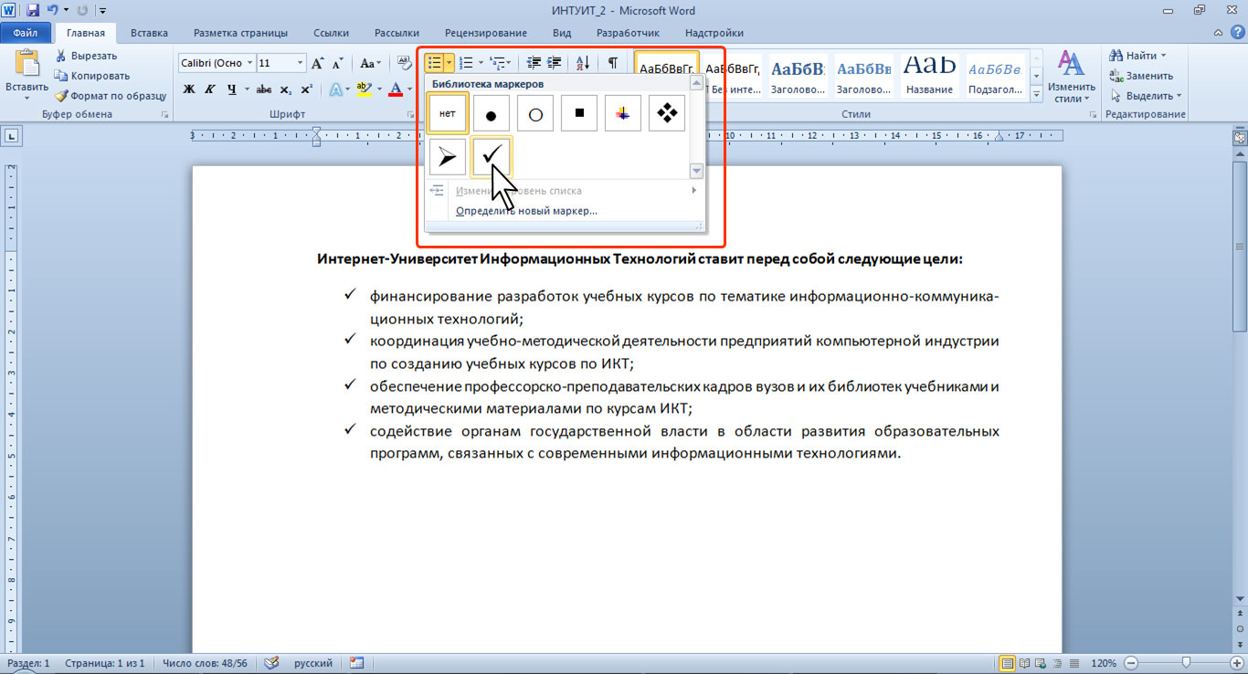This screenshot has height=674, width=1248.
Task: Click the Paste (Вставить) icon
Action: point(27,64)
